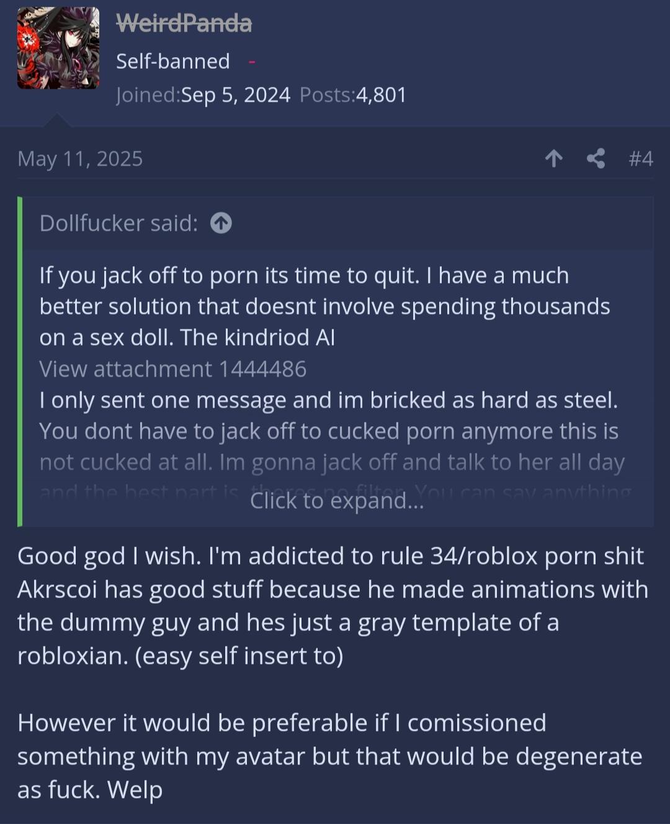This screenshot has width=670, height=824.
Task: Click the May 11, 2025 timestamp
Action: pyautogui.click(x=80, y=159)
